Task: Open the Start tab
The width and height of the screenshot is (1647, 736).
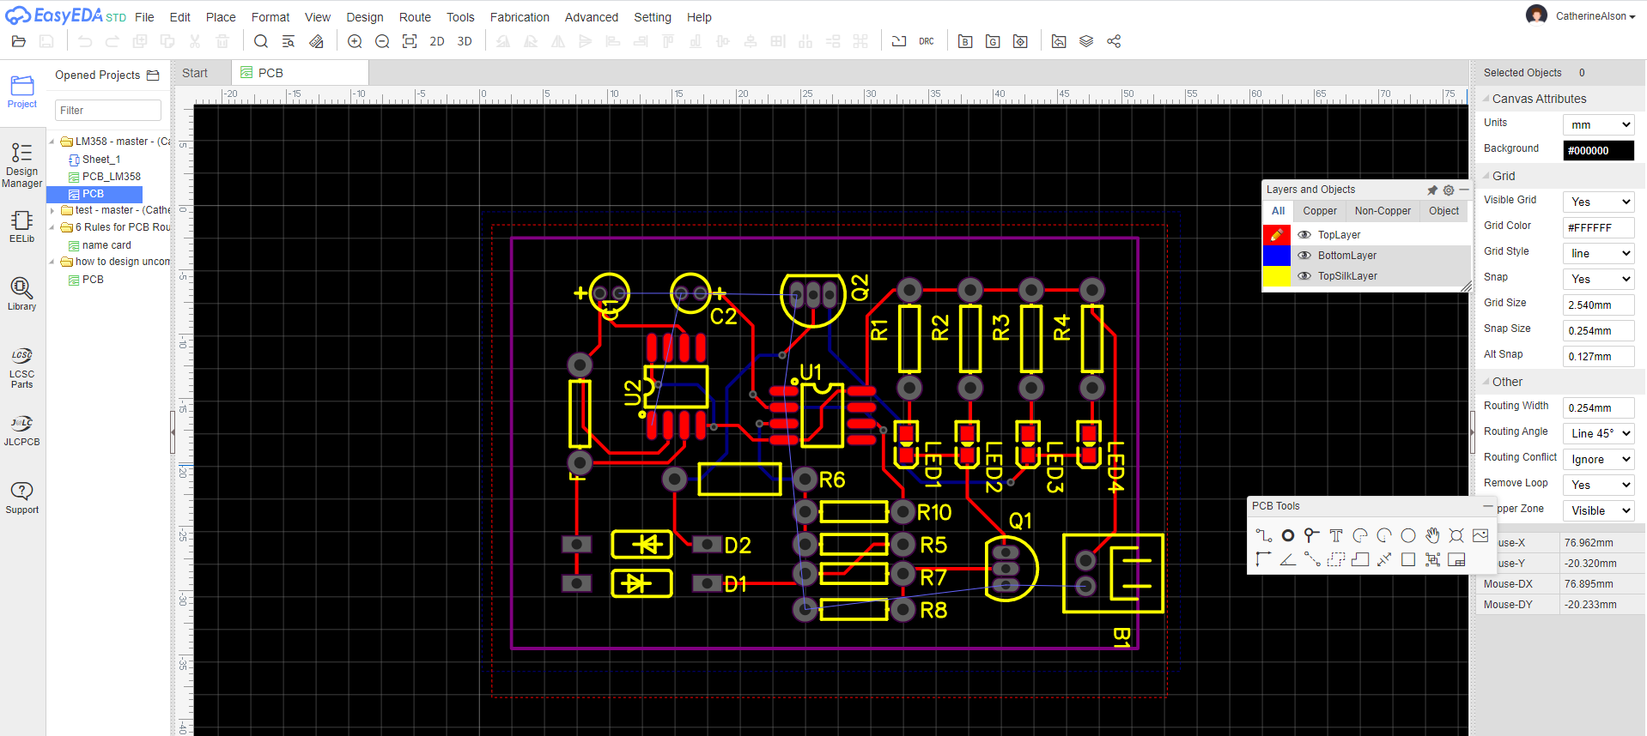Action: pos(195,73)
